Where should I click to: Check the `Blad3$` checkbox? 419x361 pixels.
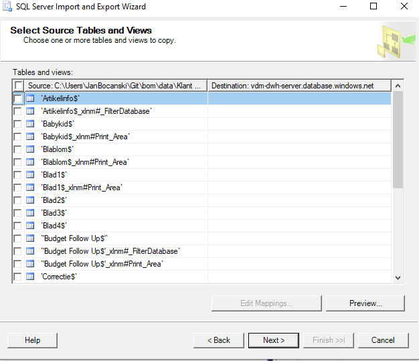(17, 213)
